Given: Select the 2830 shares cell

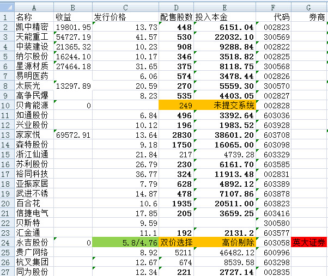Looking at the screenshot, I should tap(177, 135).
